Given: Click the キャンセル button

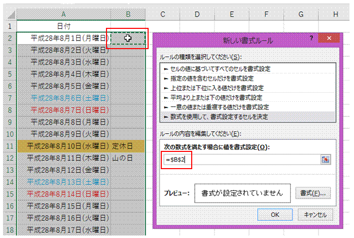Looking at the screenshot, I should 315,215.
